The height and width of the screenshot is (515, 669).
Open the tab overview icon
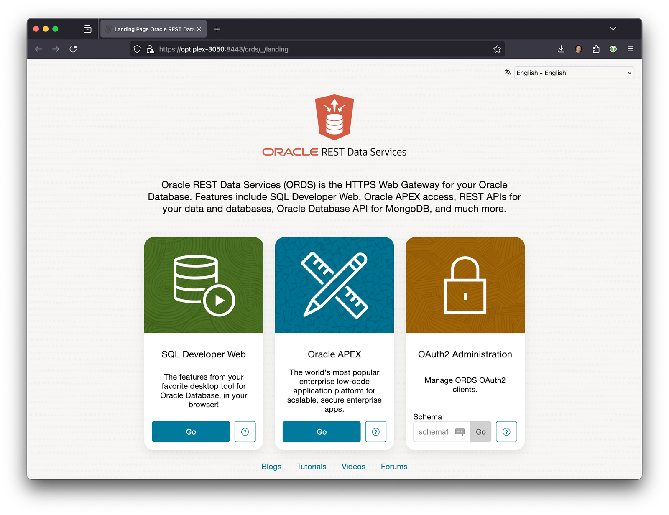[x=87, y=29]
